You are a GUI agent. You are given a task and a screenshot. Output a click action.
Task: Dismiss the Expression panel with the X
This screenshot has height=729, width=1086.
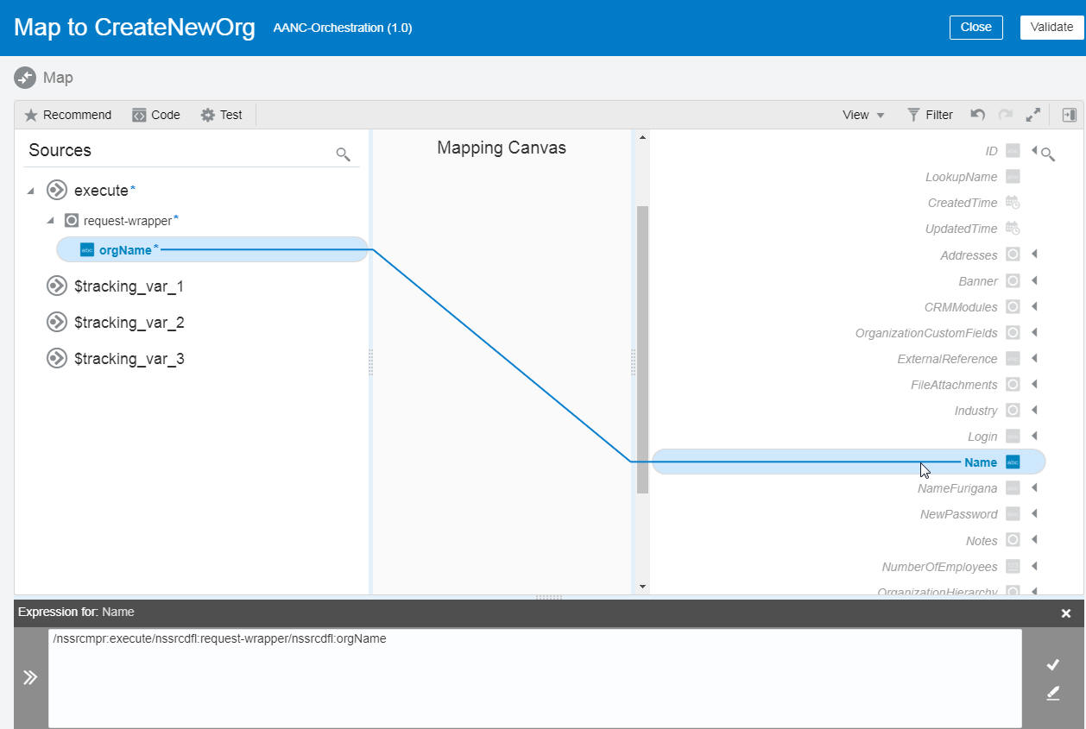[x=1067, y=613]
